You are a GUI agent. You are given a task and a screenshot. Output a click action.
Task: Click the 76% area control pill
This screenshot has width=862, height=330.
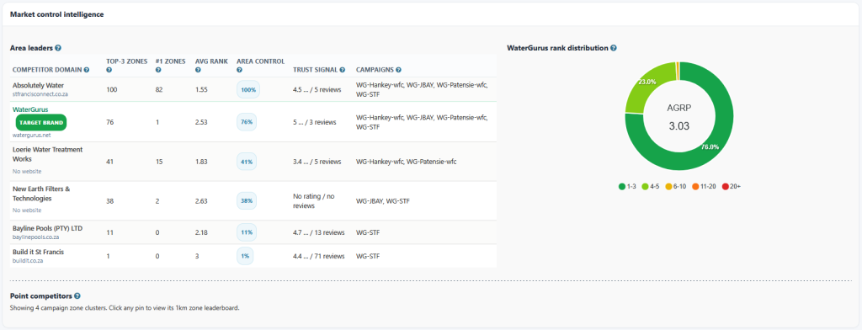[x=247, y=122]
